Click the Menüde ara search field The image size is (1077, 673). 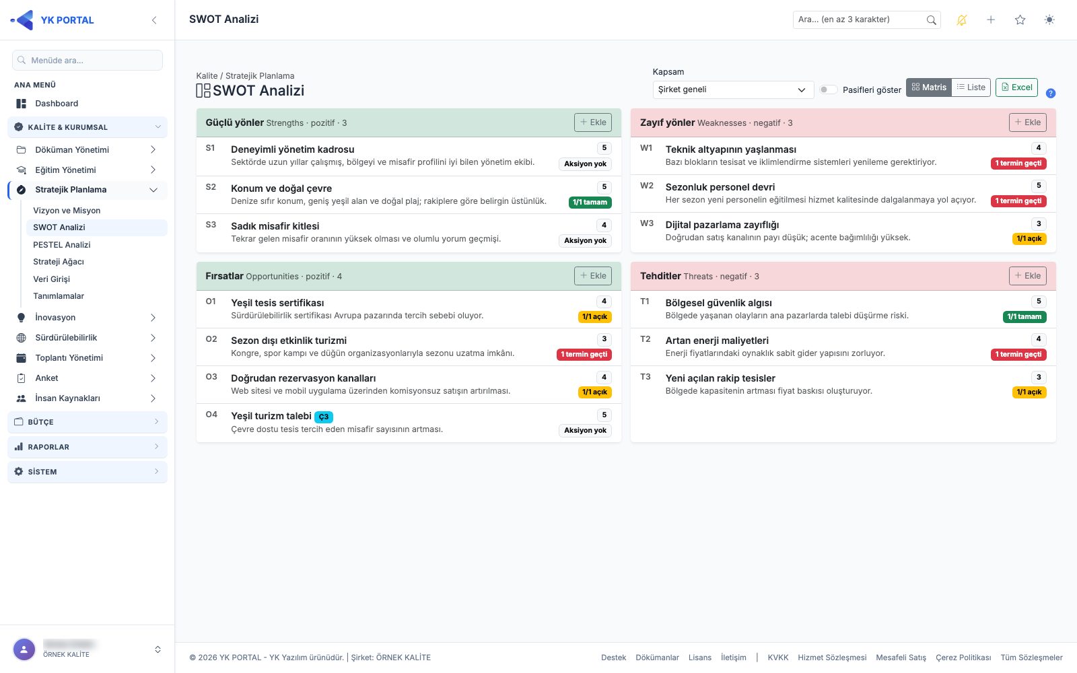coord(88,61)
